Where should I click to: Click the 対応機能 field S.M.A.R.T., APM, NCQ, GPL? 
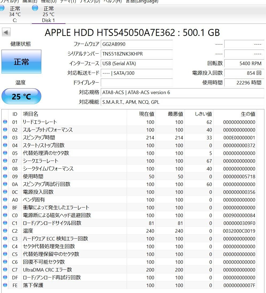(x=183, y=102)
